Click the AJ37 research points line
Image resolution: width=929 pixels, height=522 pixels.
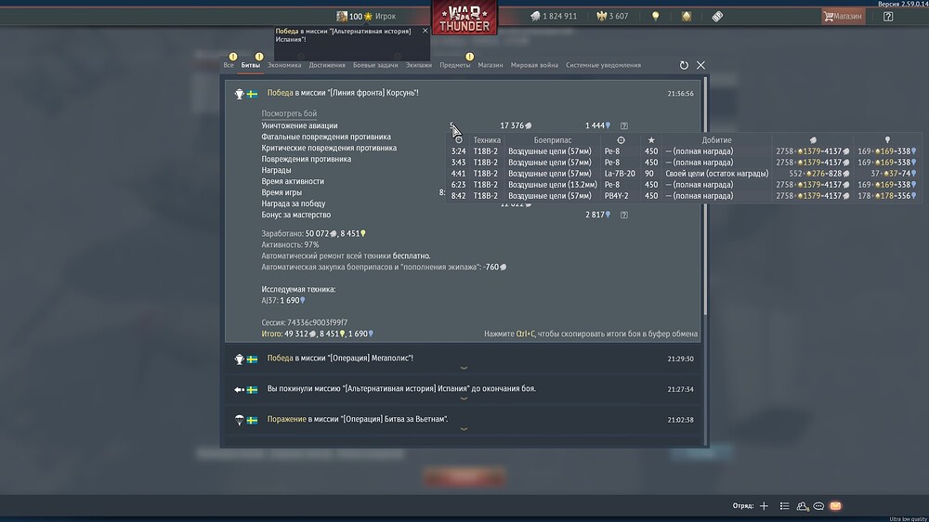coord(283,300)
